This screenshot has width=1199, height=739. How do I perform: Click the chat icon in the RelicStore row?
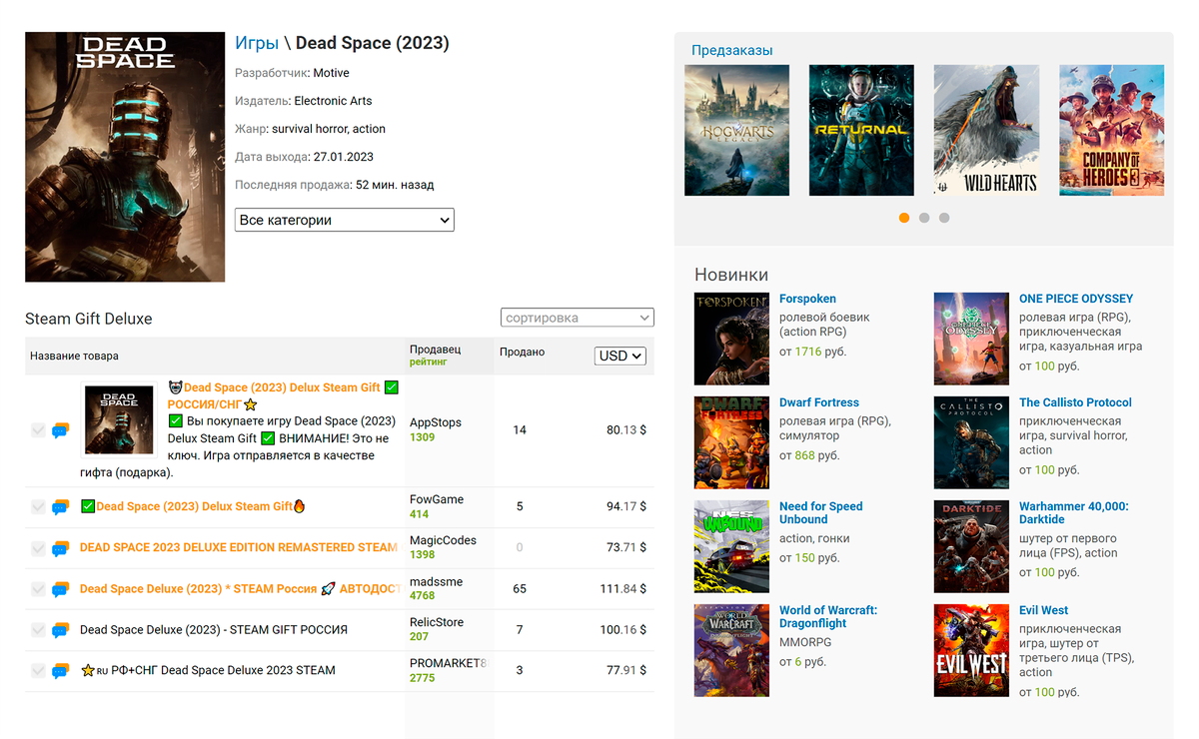(x=60, y=630)
